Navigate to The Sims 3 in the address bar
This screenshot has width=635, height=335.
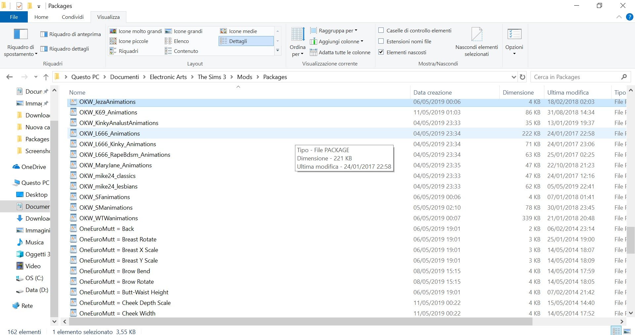click(212, 77)
